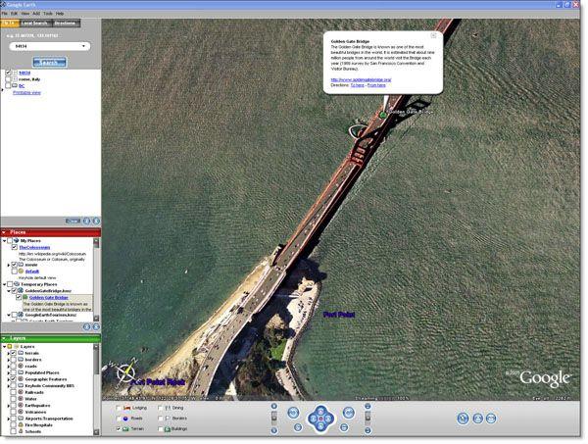Click the add placemark pushpin button
Screen dimensions: 588x444
tap(464, 419)
